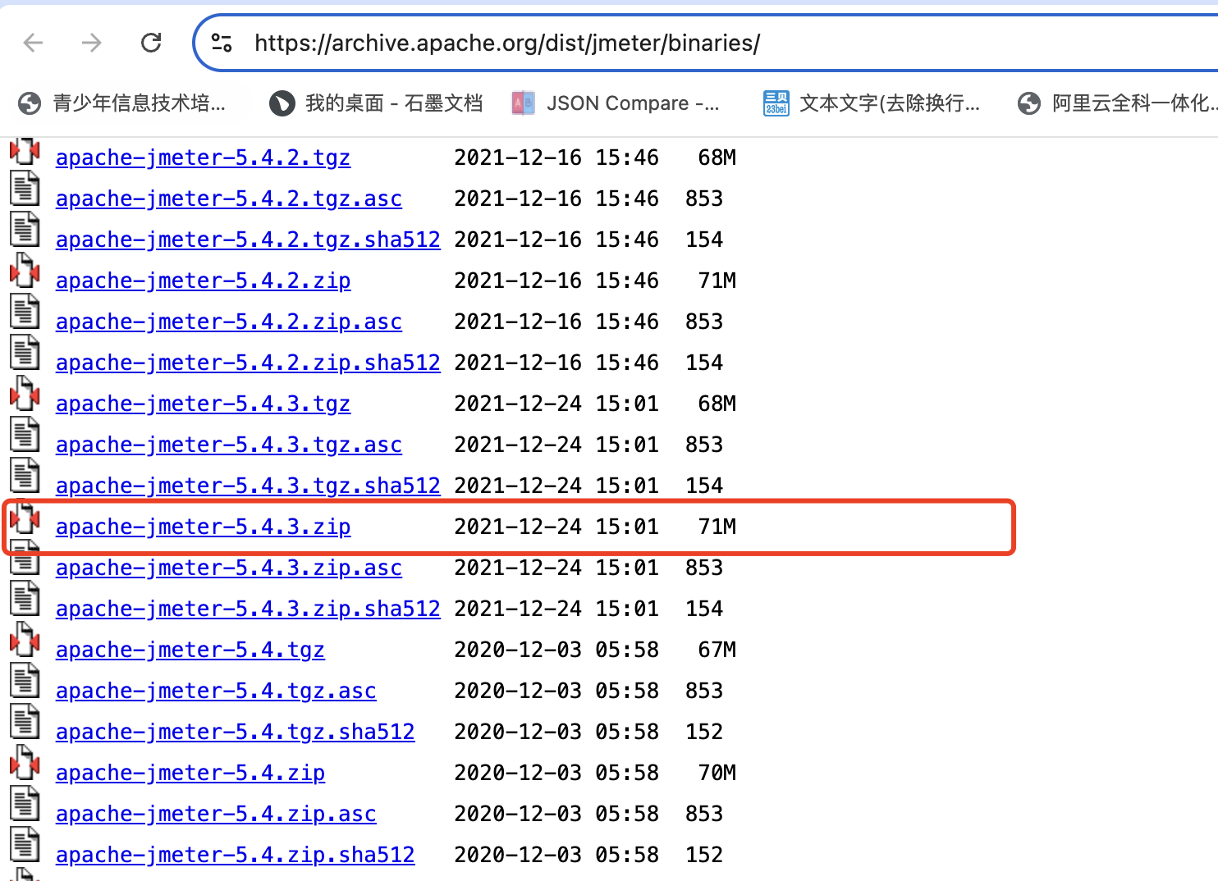Open the JSON Compare bookmark
The image size is (1218, 881).
[x=615, y=103]
